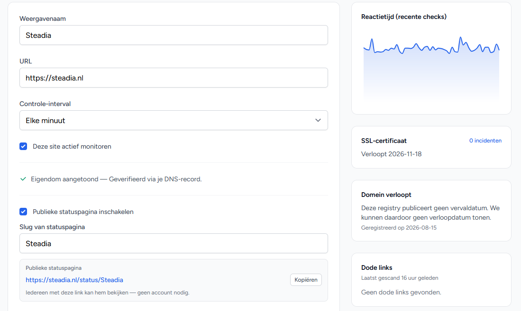Viewport: 521px width, 311px height.
Task: Click the URL field with https://steadia.nl
Action: [x=174, y=78]
